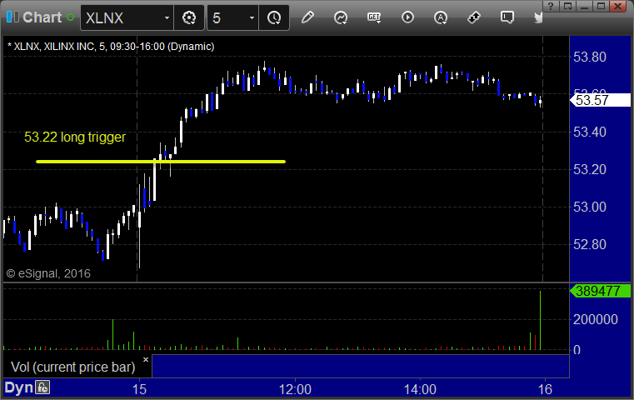Click the blue link bars icon beside Chart

pos(12,17)
